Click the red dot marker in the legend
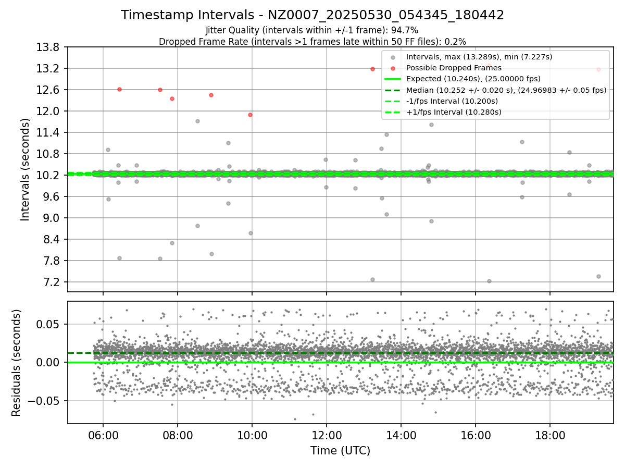This screenshot has height=469, width=625. tap(393, 68)
